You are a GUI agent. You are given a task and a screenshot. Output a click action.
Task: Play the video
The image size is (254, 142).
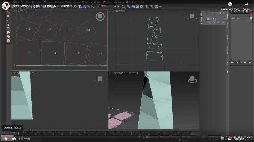click(6, 139)
